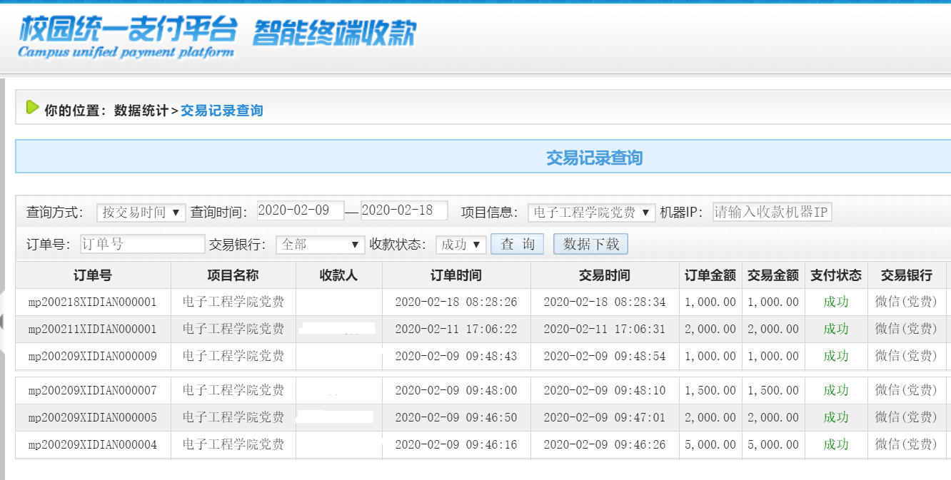Focus the 机器IP input field
Screen dimensions: 951x480
pyautogui.click(x=772, y=212)
